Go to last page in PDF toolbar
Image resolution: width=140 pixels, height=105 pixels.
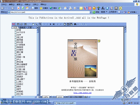coord(54,24)
